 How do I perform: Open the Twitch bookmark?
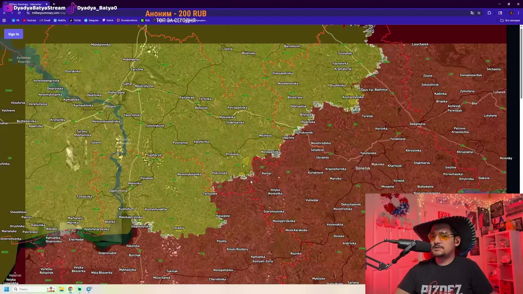point(108,20)
